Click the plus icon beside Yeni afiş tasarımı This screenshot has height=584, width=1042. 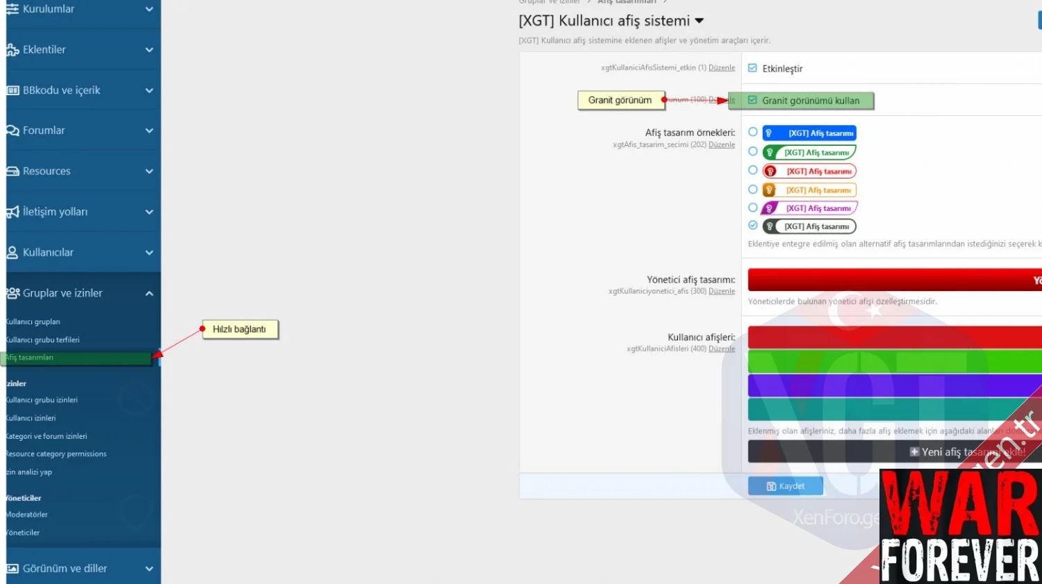click(914, 452)
